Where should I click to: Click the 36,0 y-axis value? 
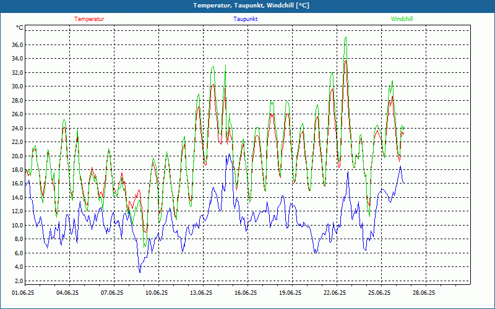(17, 44)
